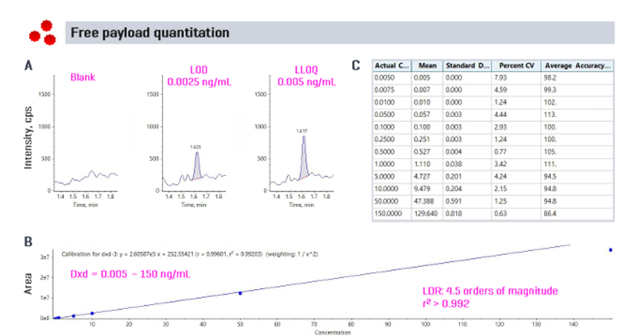The width and height of the screenshot is (639, 336).
Task: Click the Percent CV value 3.42
Action: click(501, 164)
